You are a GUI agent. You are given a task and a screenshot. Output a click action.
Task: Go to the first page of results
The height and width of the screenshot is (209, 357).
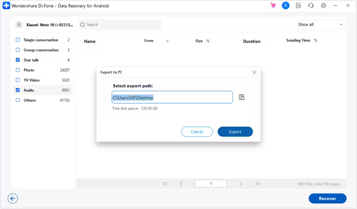click(165, 184)
